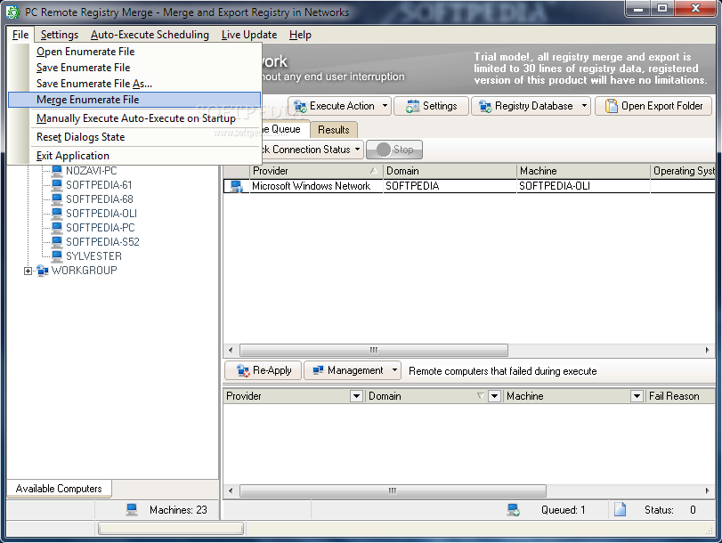The image size is (722, 543).
Task: Click the Re-Apply button
Action: point(264,370)
